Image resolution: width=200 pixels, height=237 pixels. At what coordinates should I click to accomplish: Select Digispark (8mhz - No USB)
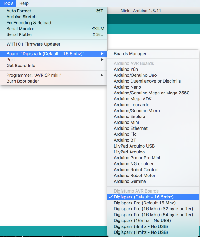point(153,226)
